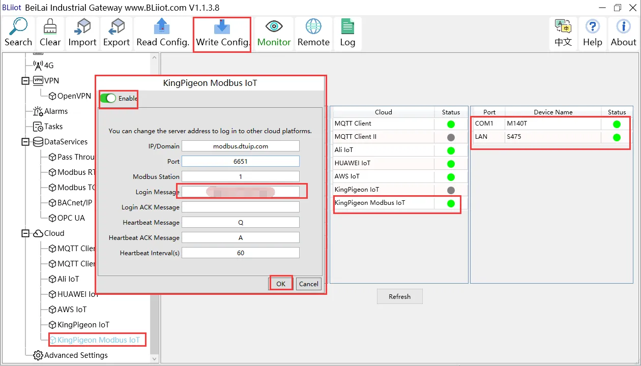
Task: Click the tree panel vertical scrollbar
Action: point(154,207)
